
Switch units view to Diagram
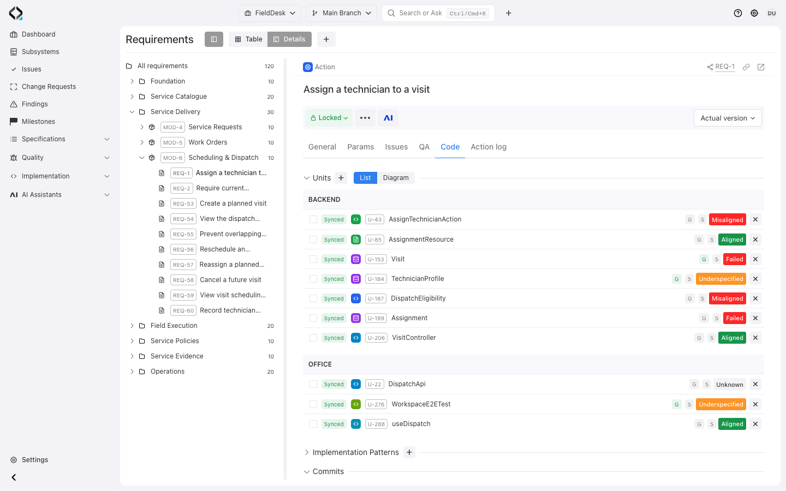click(x=396, y=178)
